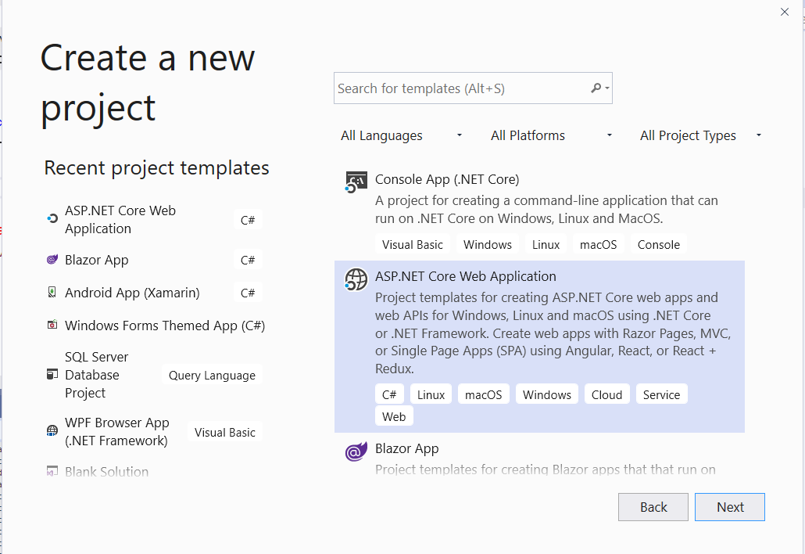Go back with the Back button
Screen dimensions: 805x554
[x=653, y=507]
